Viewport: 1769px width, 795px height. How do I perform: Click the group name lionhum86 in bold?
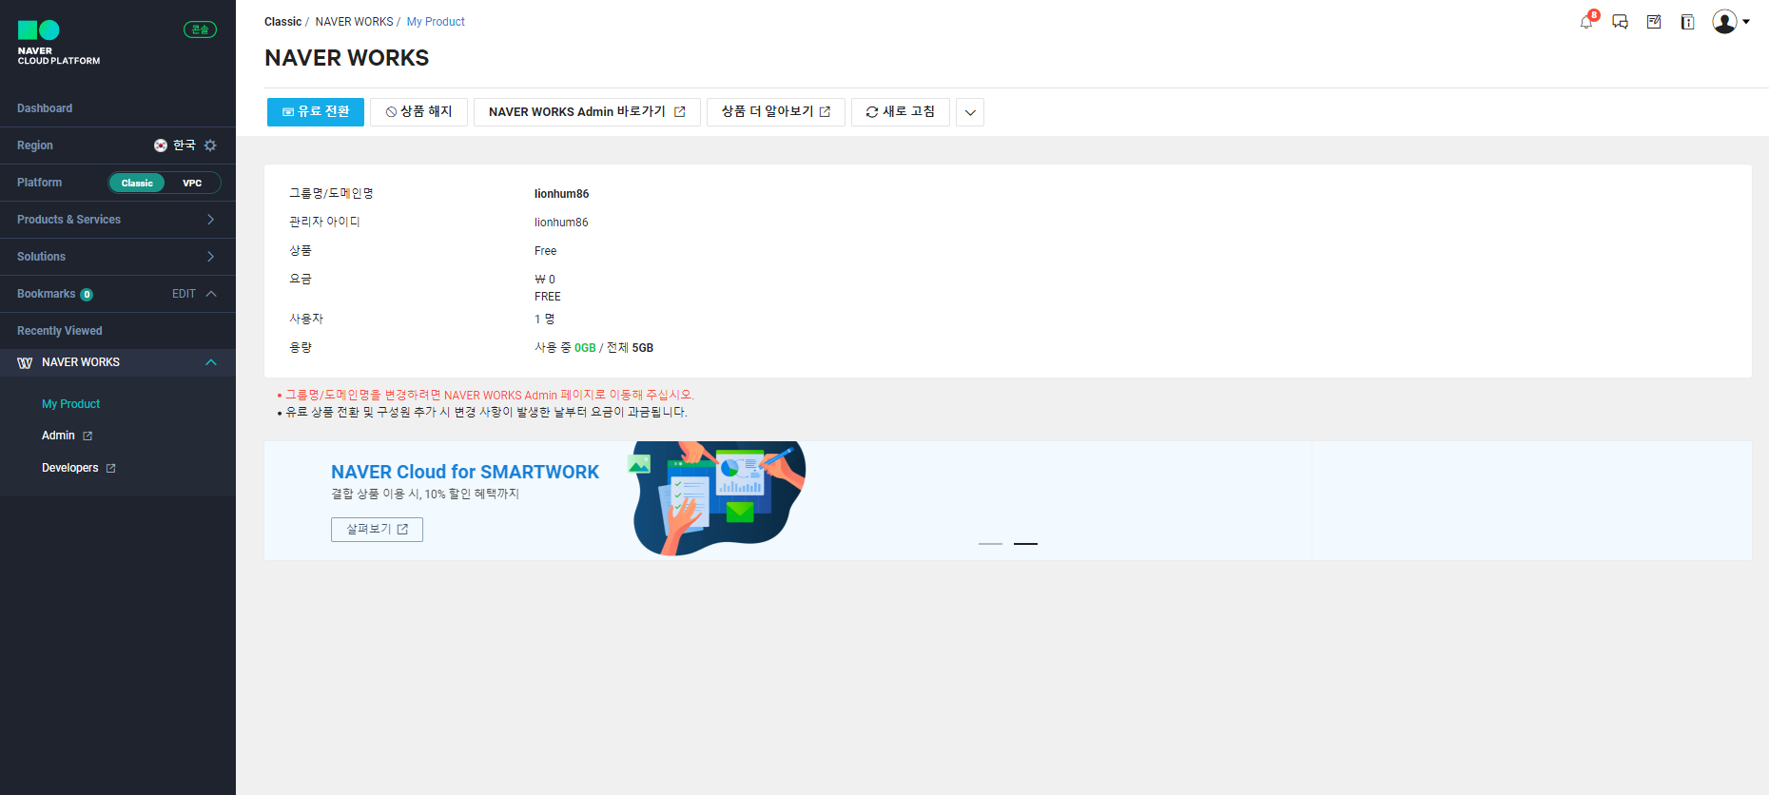(561, 194)
